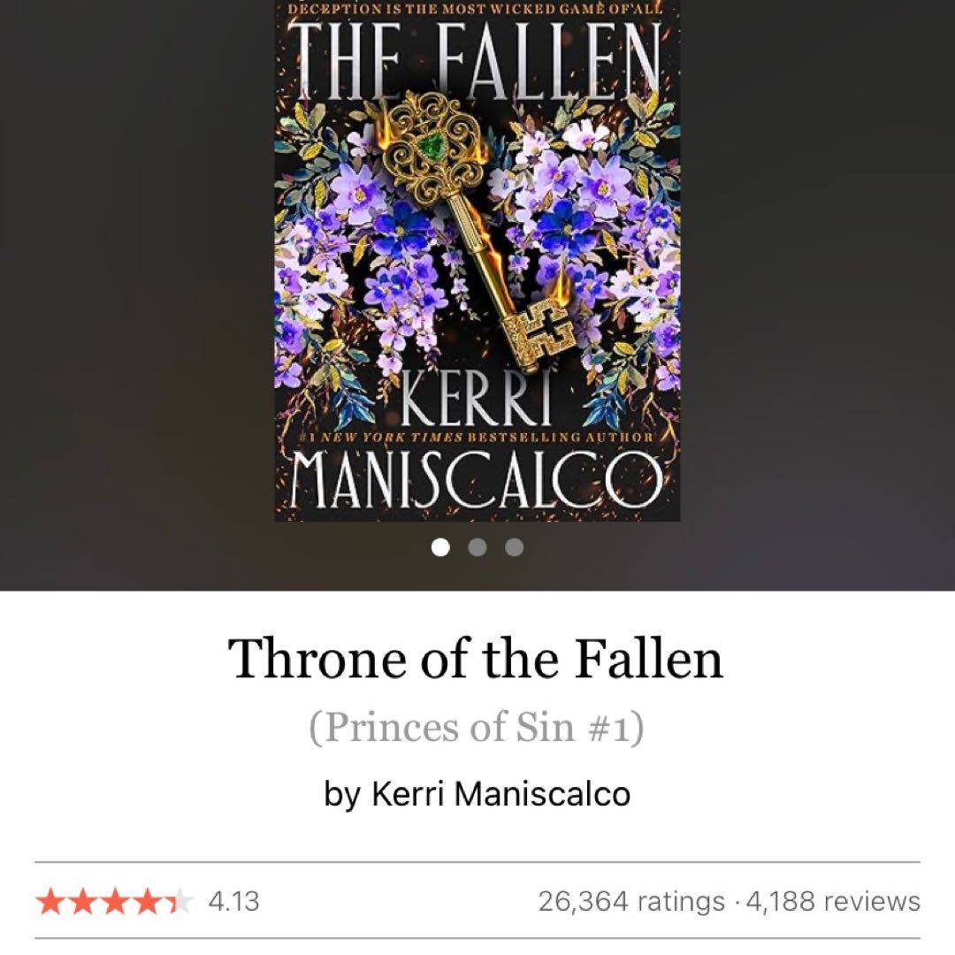
Task: Select the first carousel page dot
Action: tap(440, 547)
